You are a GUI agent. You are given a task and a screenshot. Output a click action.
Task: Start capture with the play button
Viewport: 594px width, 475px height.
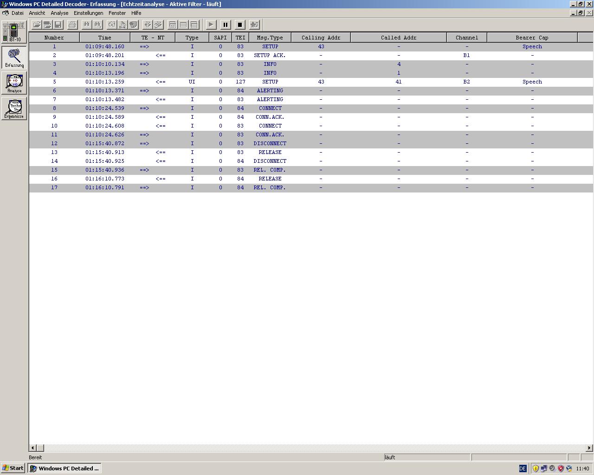(x=211, y=25)
